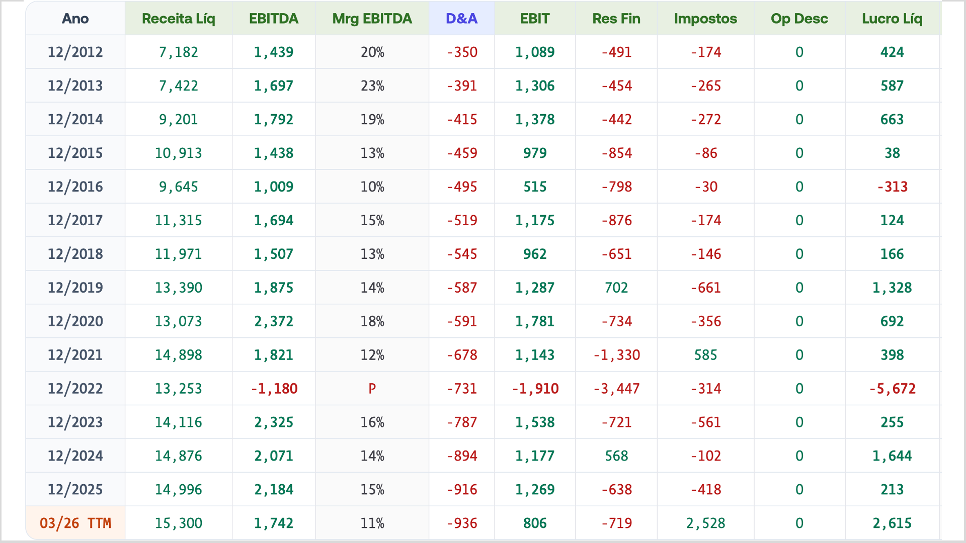Click the 15,300 Receita Líq cell
The width and height of the screenshot is (966, 543).
(x=178, y=523)
